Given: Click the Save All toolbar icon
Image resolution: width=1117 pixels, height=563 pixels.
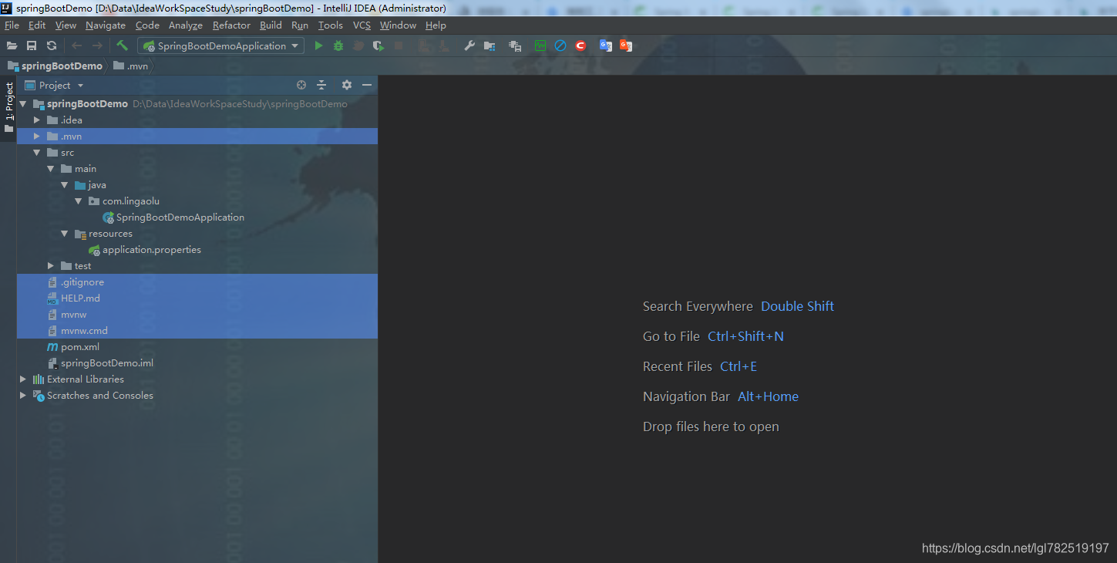Looking at the screenshot, I should [32, 46].
